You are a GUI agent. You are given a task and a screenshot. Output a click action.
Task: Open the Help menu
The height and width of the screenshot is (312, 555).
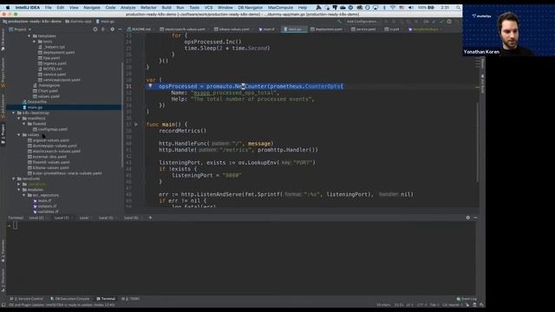pyautogui.click(x=303, y=8)
